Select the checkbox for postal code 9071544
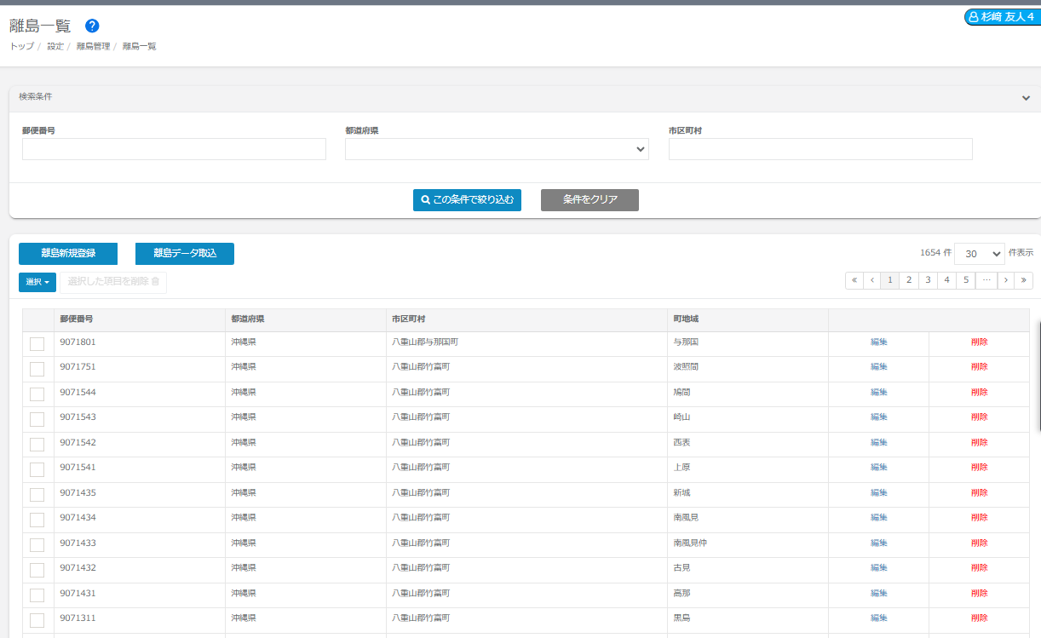Image resolution: width=1041 pixels, height=638 pixels. tap(37, 394)
